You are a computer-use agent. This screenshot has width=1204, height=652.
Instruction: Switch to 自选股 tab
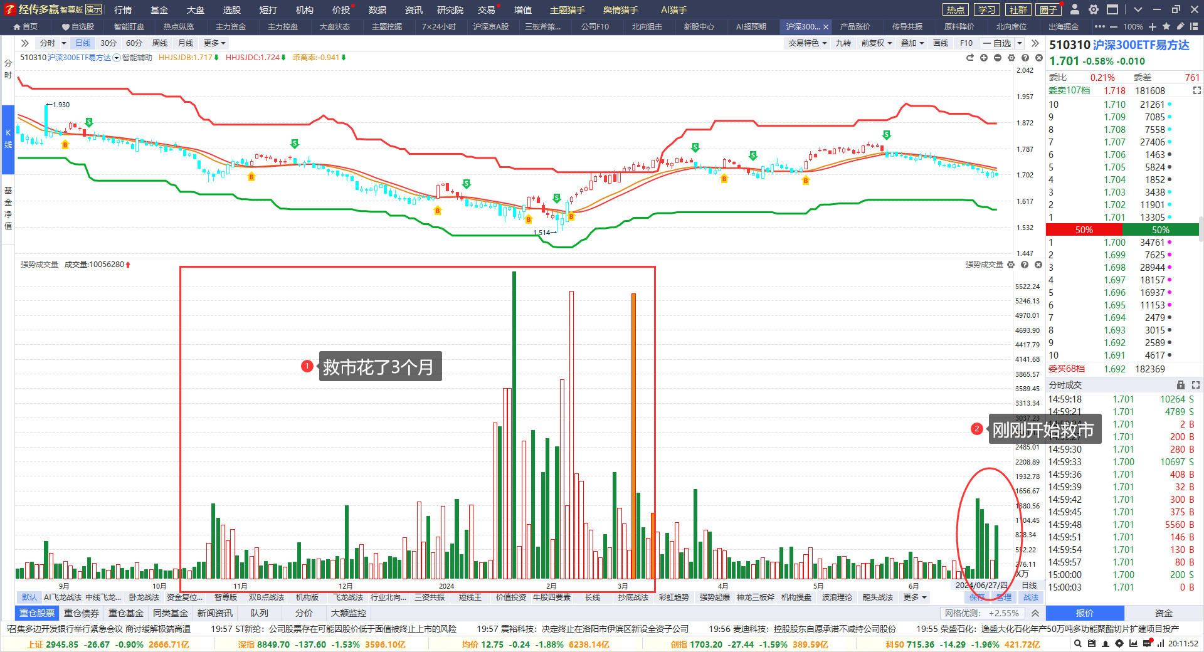78,27
